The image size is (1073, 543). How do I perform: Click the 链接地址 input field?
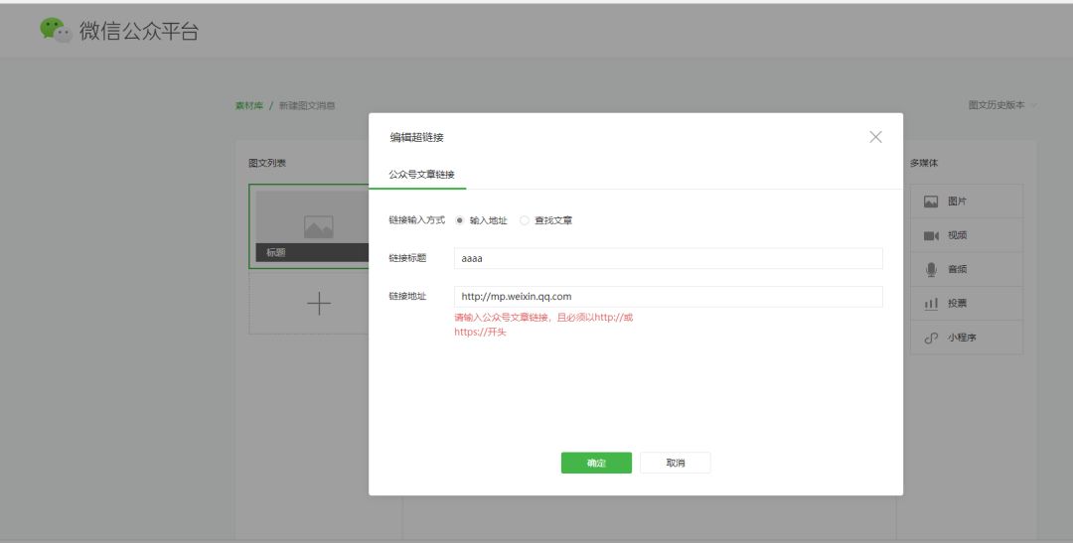668,296
